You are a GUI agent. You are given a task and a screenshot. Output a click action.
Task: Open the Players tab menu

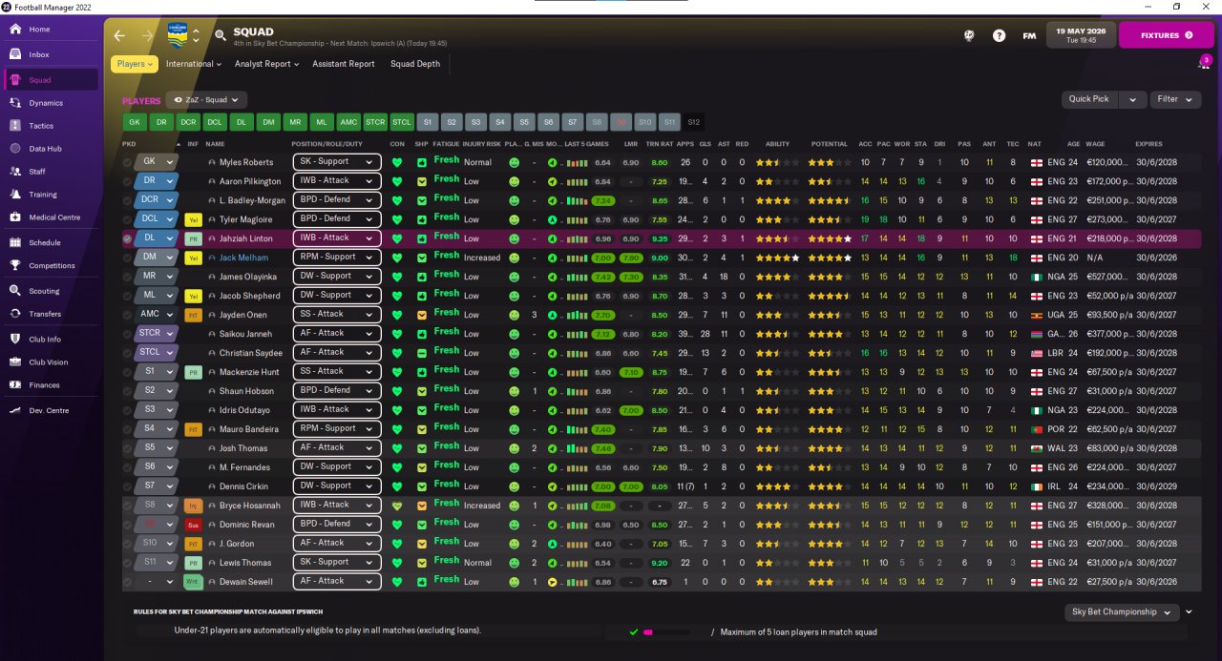point(135,64)
